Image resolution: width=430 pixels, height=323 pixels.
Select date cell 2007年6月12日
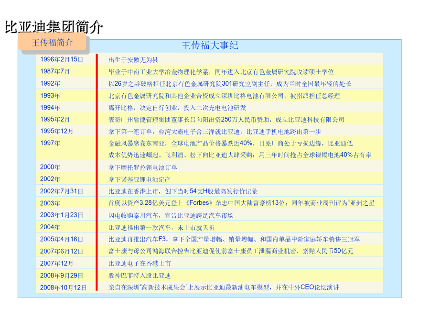point(62,251)
